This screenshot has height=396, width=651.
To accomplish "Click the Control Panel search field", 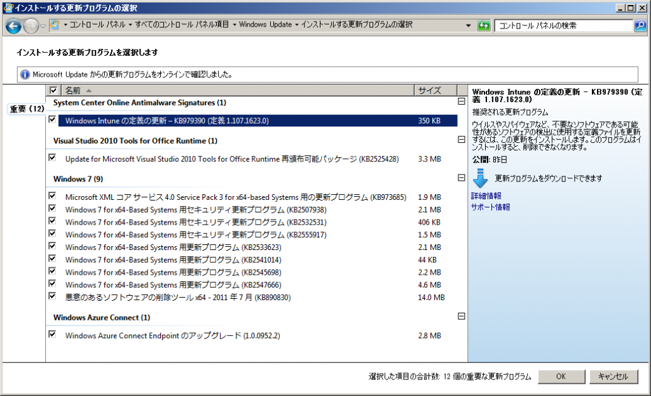I will tap(563, 25).
